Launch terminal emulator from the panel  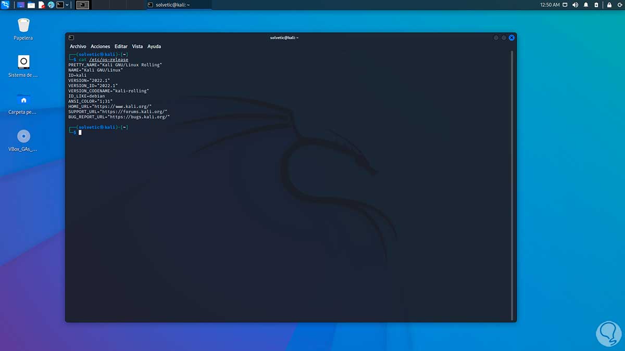[60, 5]
